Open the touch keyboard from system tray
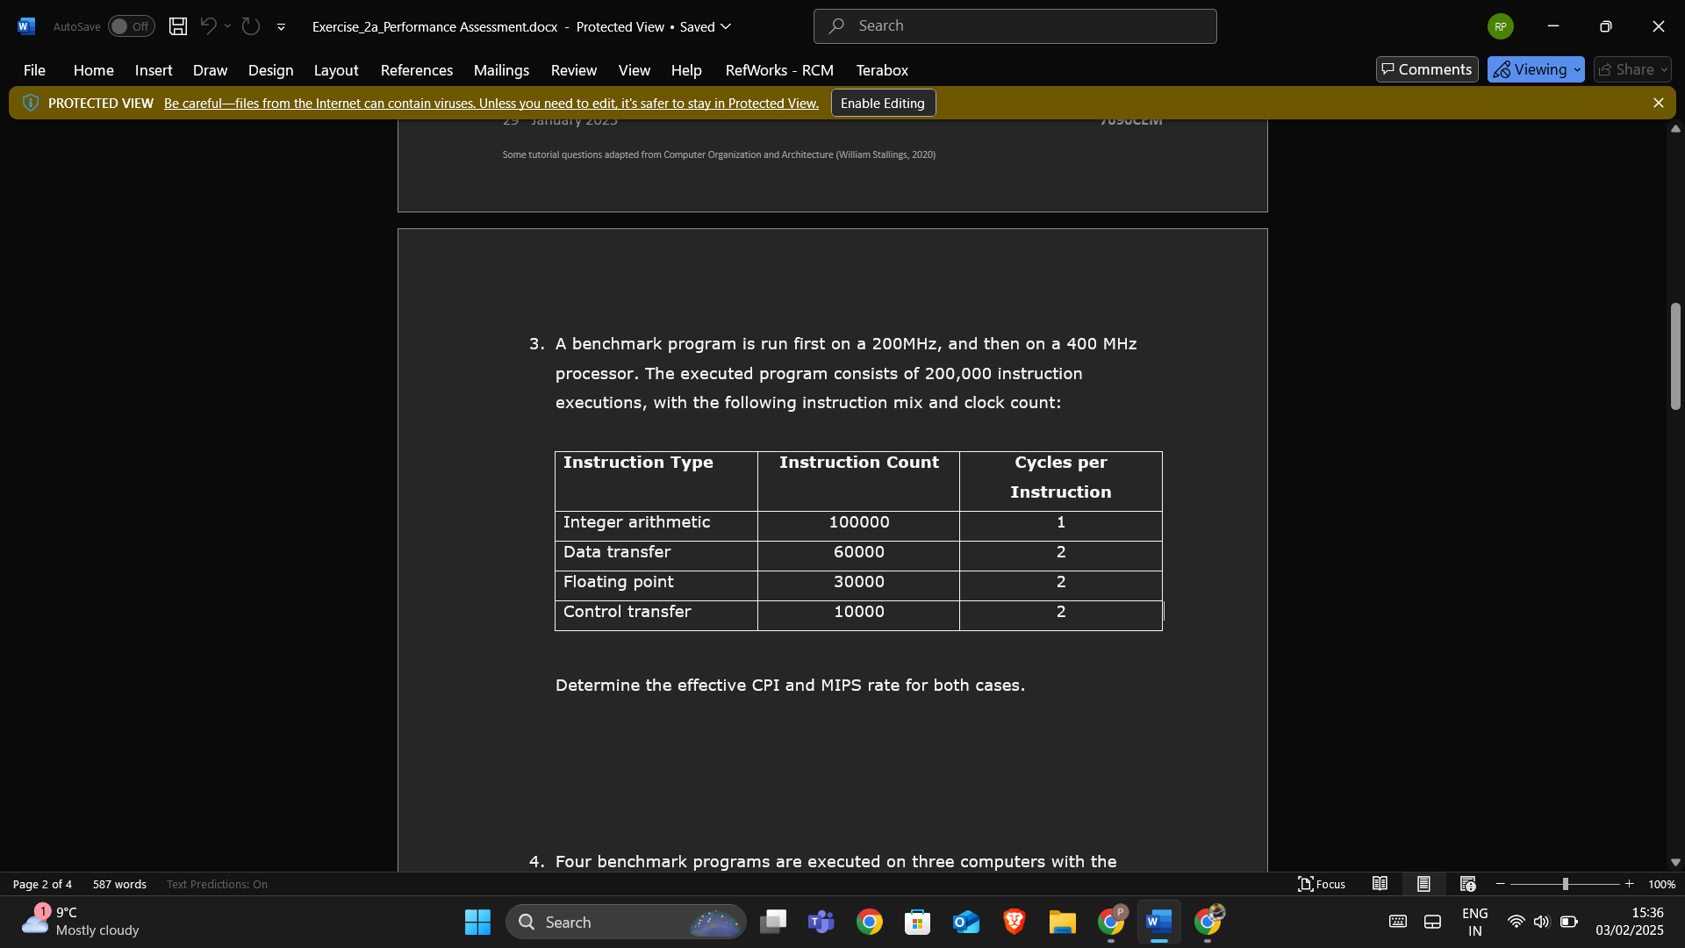The height and width of the screenshot is (948, 1685). 1398,922
